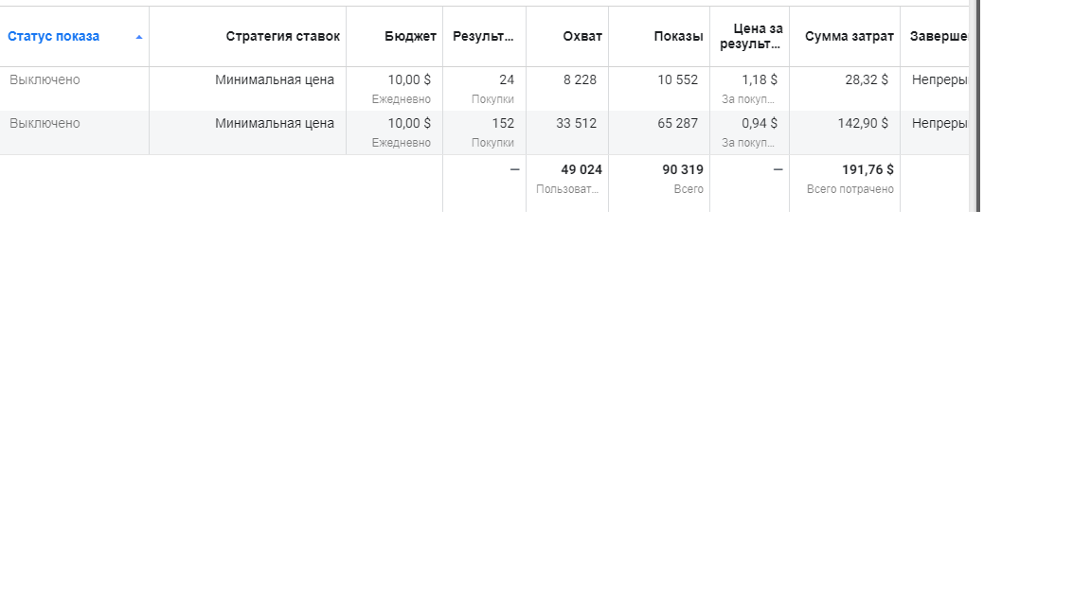Click total impressions 90 319
The image size is (1091, 613).
683,169
